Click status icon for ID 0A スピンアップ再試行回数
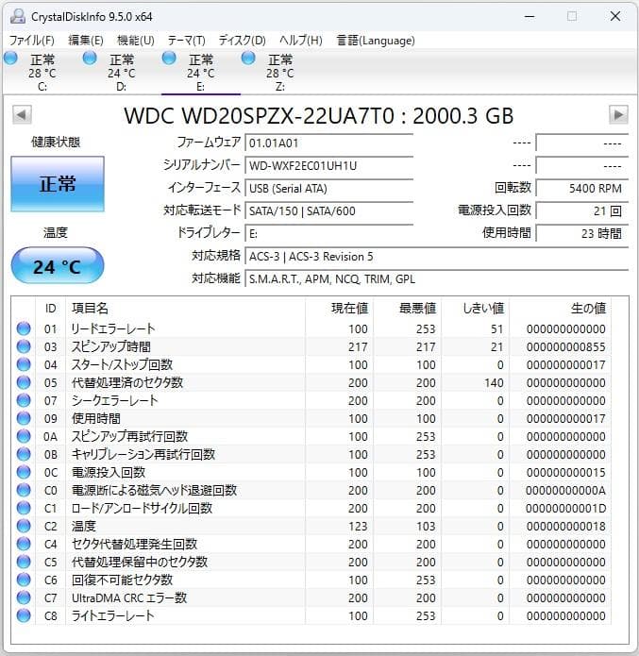The image size is (639, 656). (x=24, y=436)
